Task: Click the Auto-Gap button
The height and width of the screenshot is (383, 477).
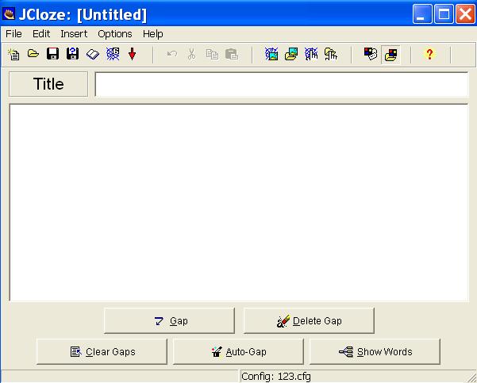Action: [x=238, y=352]
